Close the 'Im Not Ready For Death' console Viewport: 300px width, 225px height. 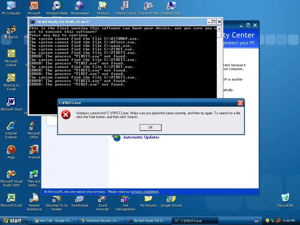click(x=219, y=22)
